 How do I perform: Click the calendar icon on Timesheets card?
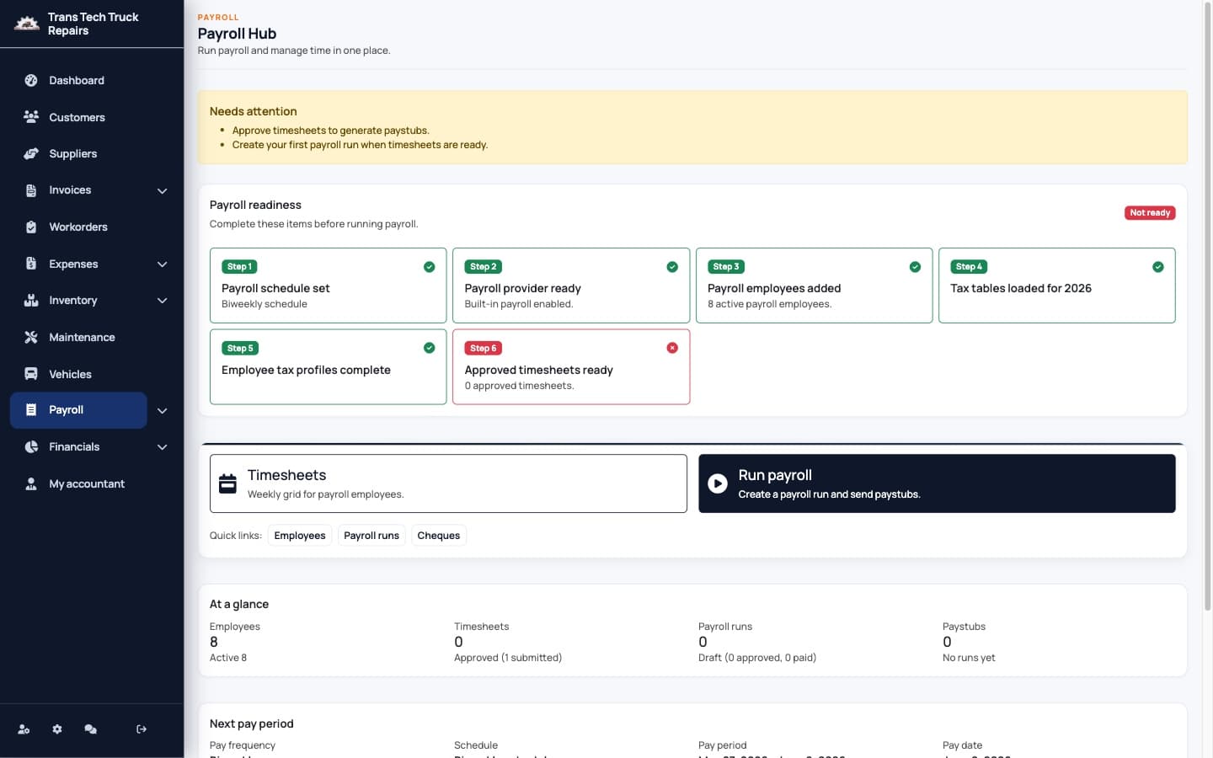(x=227, y=483)
